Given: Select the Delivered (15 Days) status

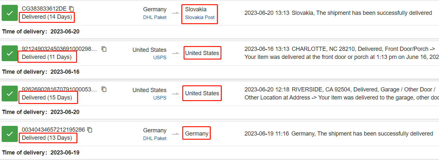Looking at the screenshot, I should [x=47, y=98].
